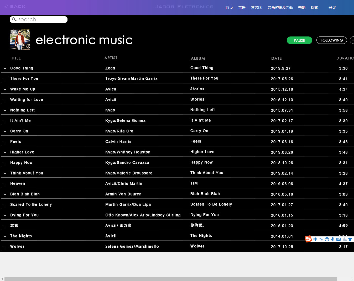Click the plus icon before Carry On

click(5, 131)
